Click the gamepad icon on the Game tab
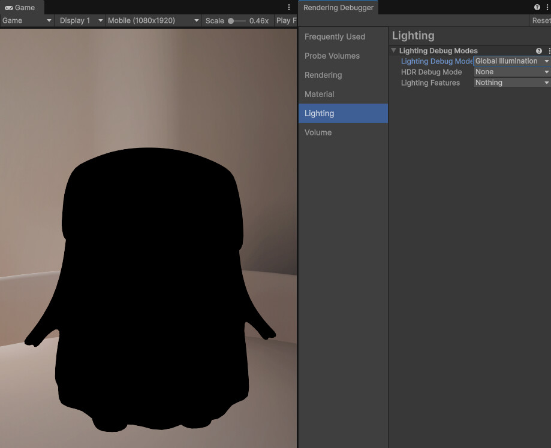Image resolution: width=551 pixels, height=448 pixels. pyautogui.click(x=10, y=8)
